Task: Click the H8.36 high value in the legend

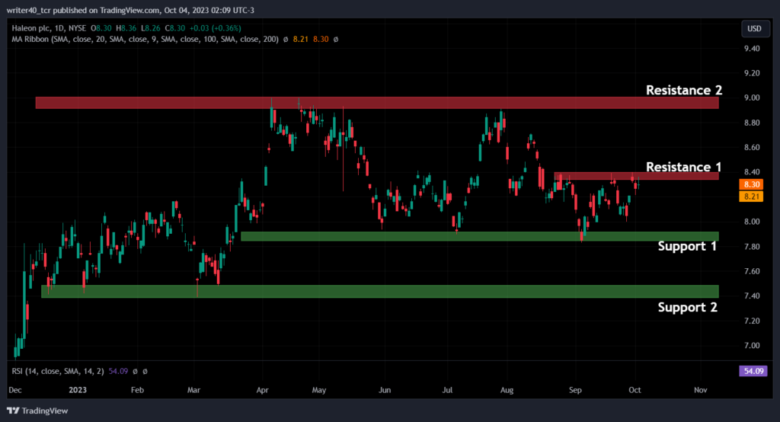Action: (x=126, y=28)
